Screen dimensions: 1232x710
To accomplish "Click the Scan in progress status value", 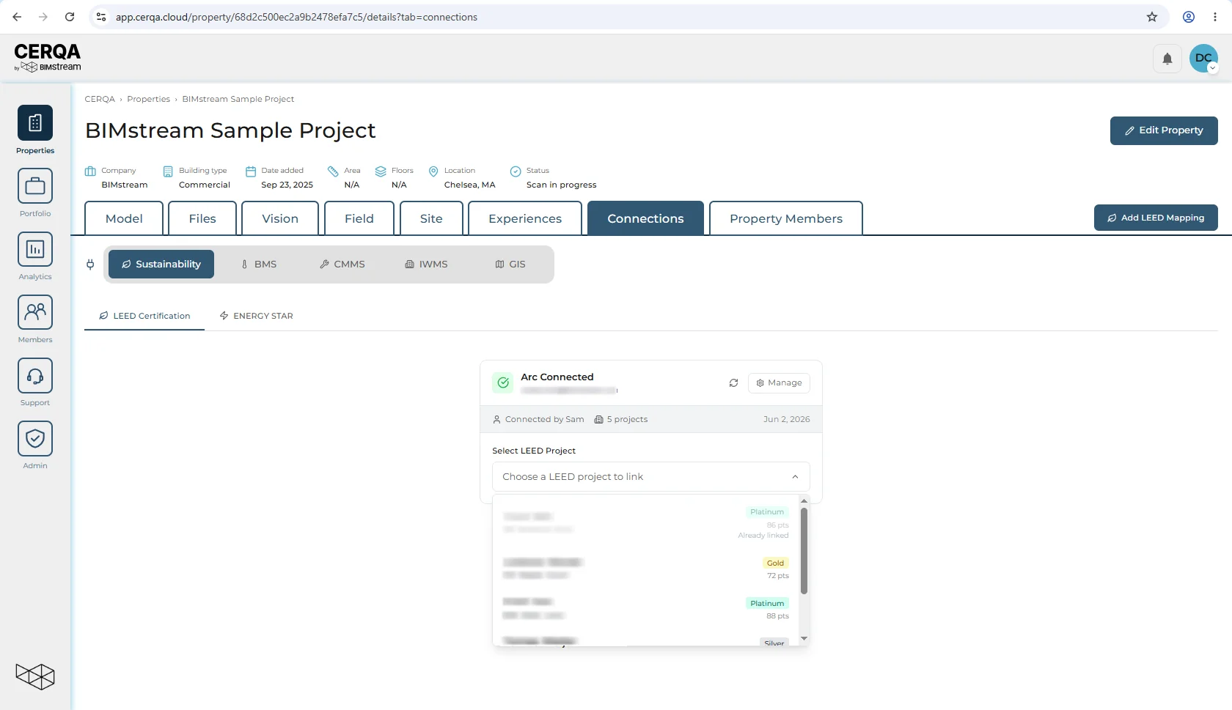I will coord(561,185).
